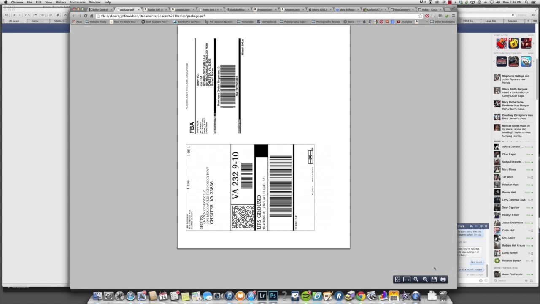Open Messages from the Dock
This screenshot has height=304, width=540.
207,296
